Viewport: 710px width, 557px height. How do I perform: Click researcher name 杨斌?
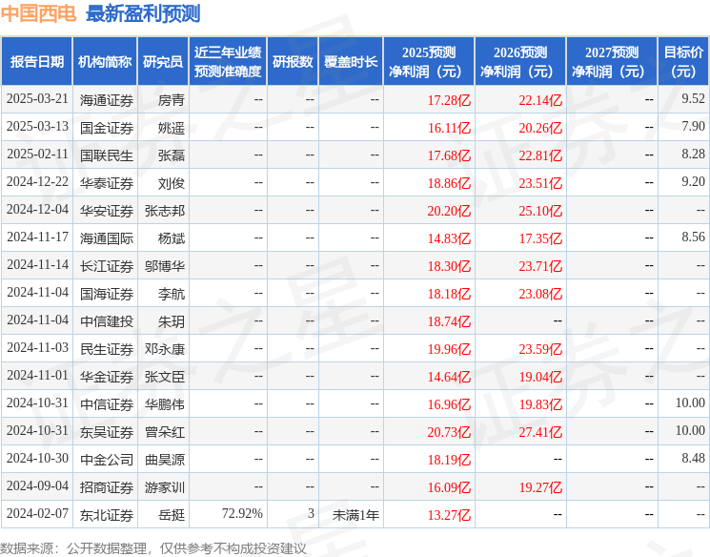point(172,238)
